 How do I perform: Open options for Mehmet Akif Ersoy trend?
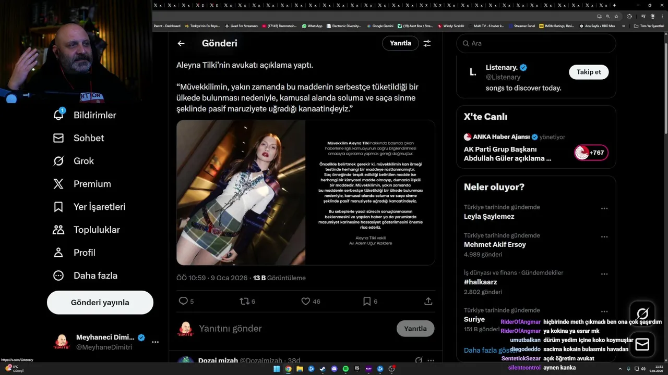(604, 236)
